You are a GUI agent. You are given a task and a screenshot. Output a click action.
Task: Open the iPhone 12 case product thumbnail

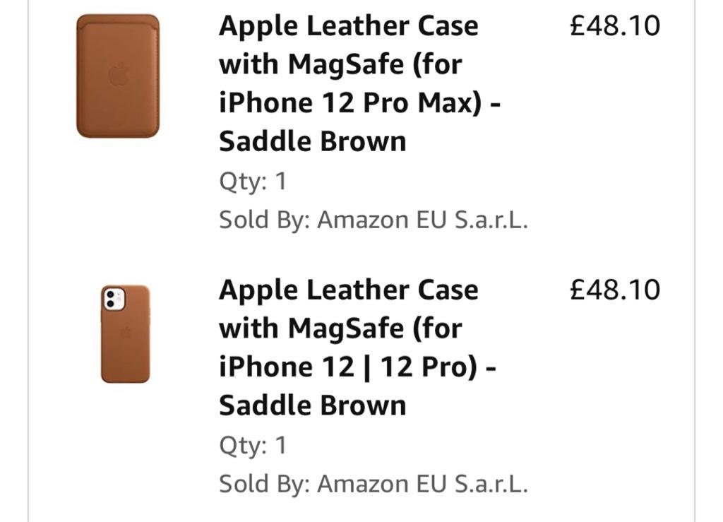(125, 334)
